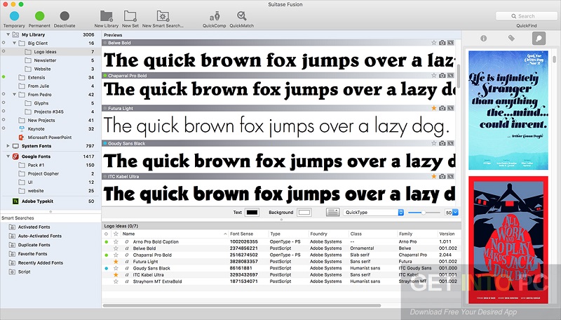Sort by Class column header
Viewport: 561px width, 320px height.
click(373, 234)
